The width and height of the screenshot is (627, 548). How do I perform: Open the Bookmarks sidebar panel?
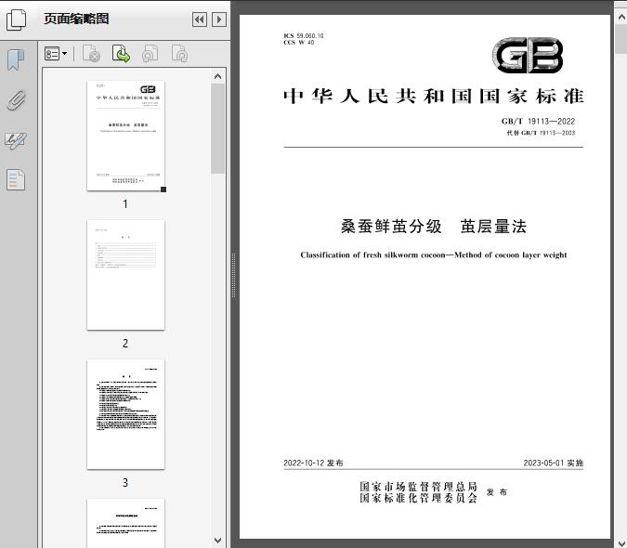[16, 60]
